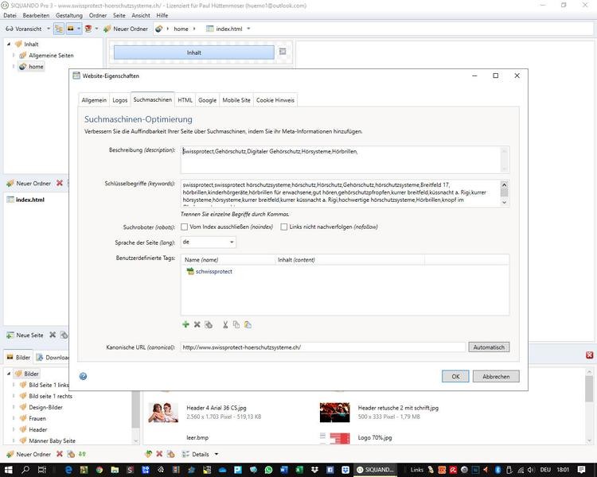Collapse the Bilder tree root
Screen dimensions: 597x477
(9, 374)
